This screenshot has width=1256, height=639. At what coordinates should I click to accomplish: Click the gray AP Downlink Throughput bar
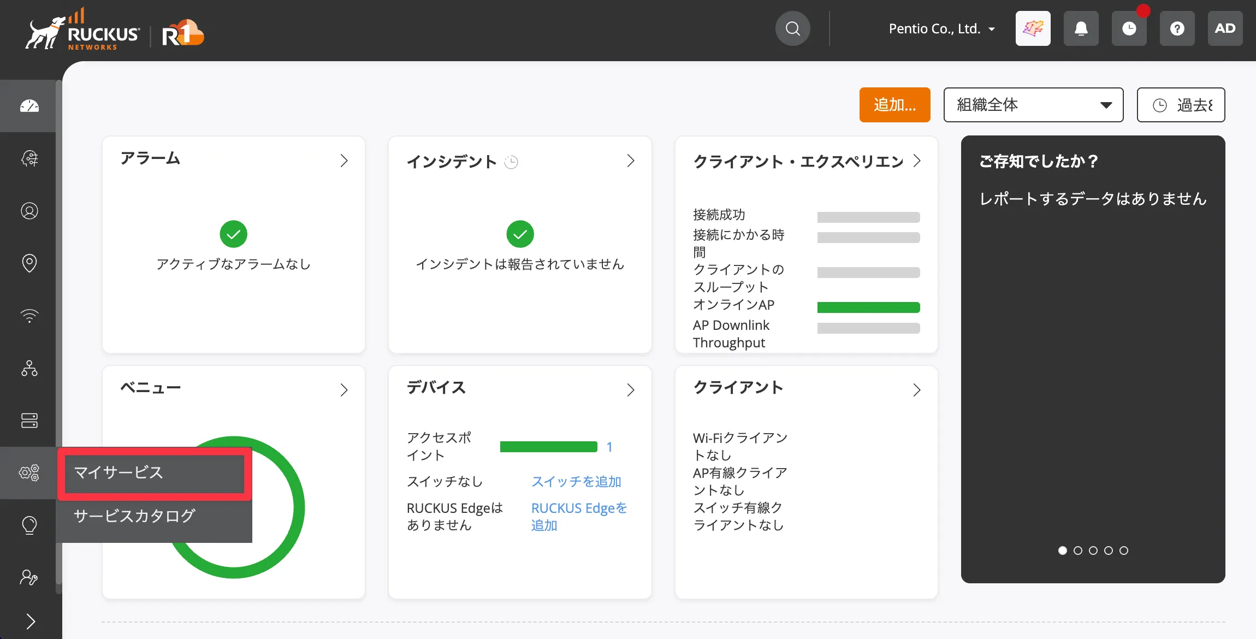tap(868, 328)
